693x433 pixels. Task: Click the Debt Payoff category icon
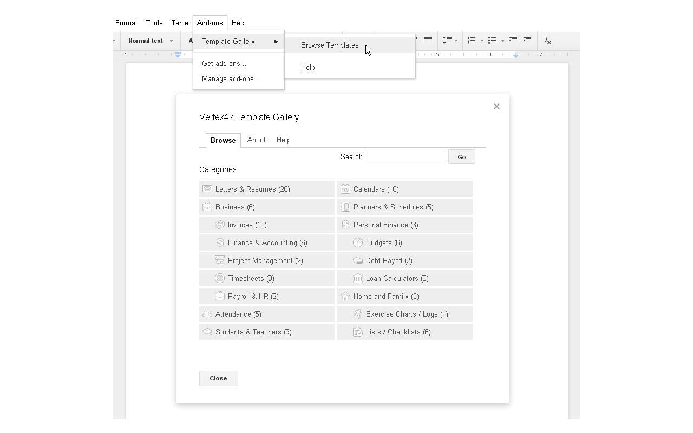pyautogui.click(x=358, y=260)
